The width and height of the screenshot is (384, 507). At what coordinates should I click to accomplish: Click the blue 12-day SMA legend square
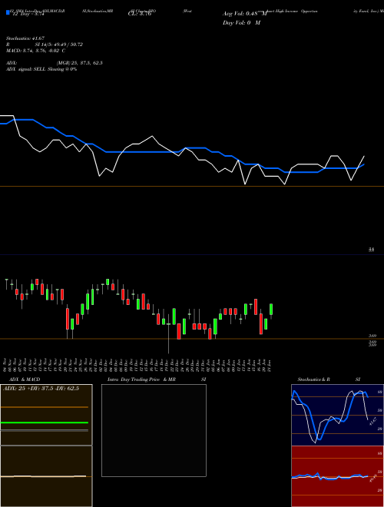[x=8, y=12]
